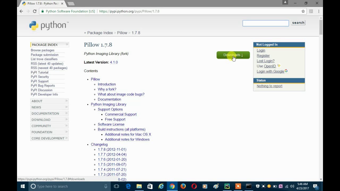
Task: Open the Paint palette app in the taskbar
Action: 216,186
